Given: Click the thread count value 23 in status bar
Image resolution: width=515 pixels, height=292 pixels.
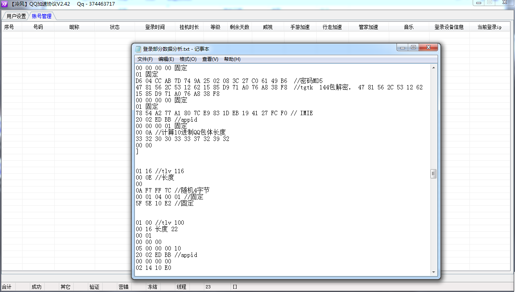Looking at the screenshot, I should 208,286.
